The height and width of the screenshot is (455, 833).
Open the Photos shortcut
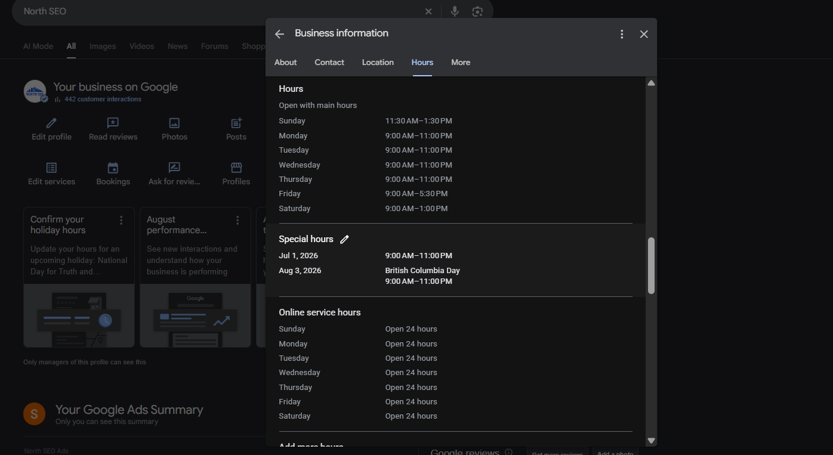click(174, 129)
